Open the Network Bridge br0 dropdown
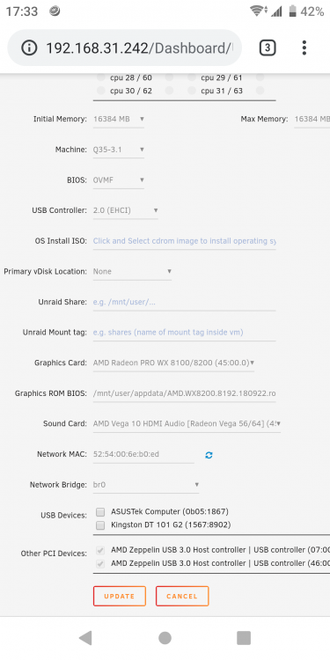 point(145,485)
